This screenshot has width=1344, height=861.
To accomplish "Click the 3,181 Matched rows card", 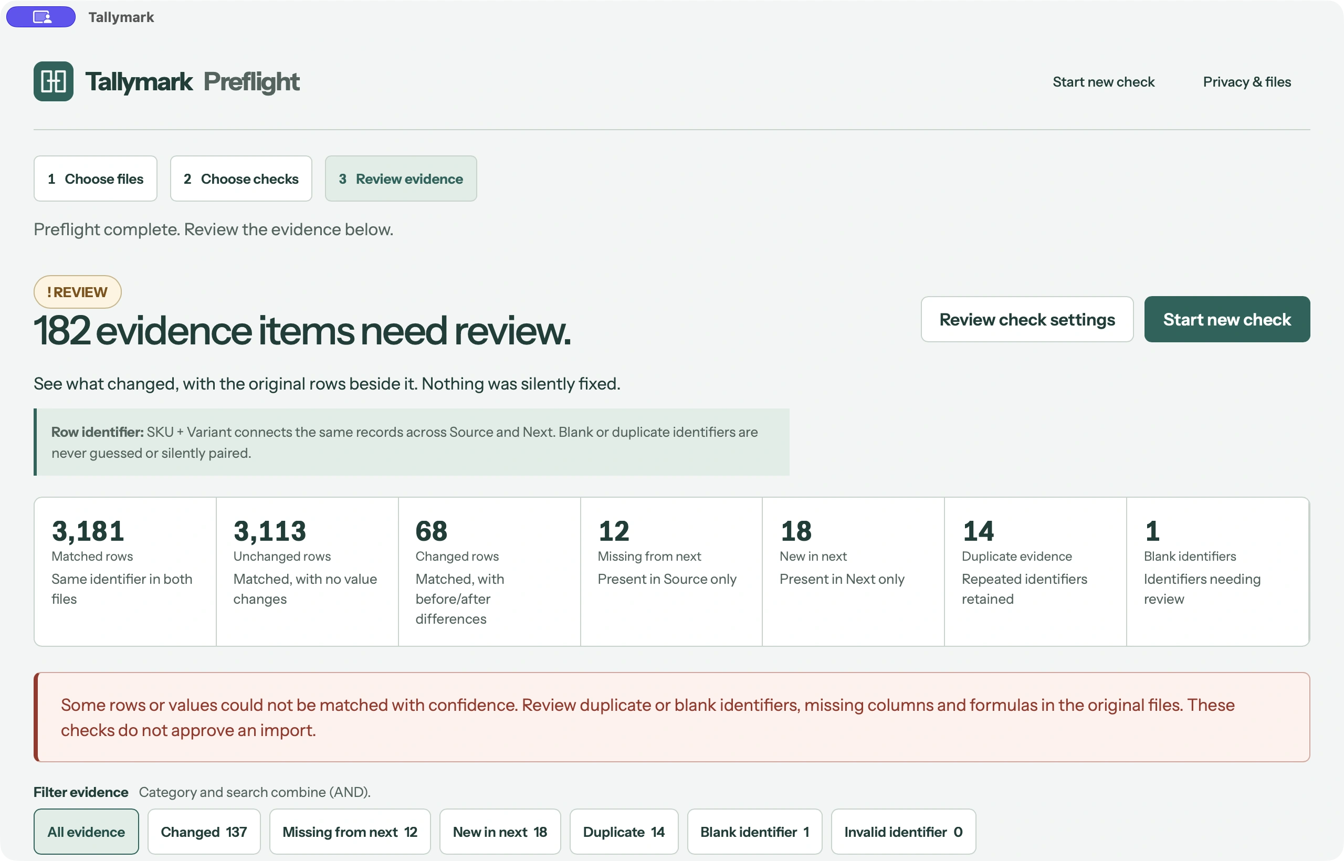I will [125, 571].
